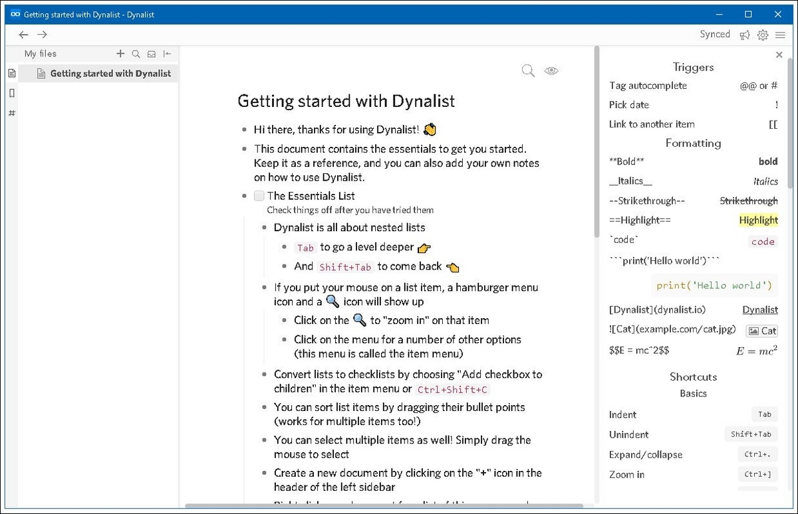Click the megaphone announcements icon
The image size is (798, 514).
pyautogui.click(x=745, y=35)
